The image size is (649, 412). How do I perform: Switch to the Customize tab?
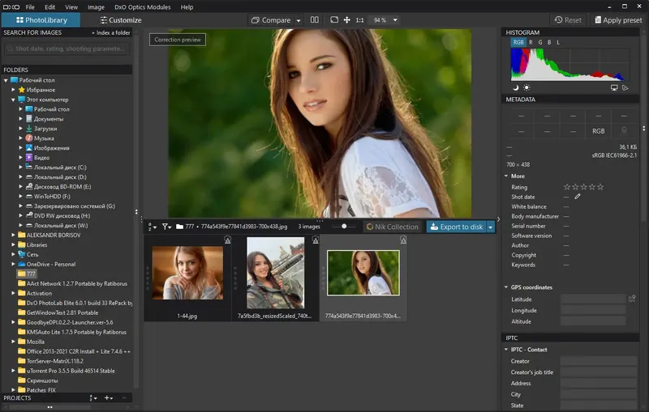click(x=120, y=20)
